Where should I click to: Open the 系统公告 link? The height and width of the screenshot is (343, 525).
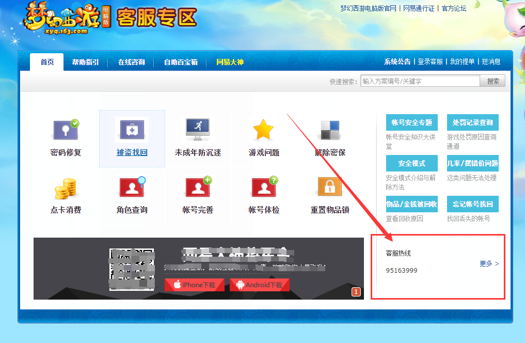click(397, 61)
